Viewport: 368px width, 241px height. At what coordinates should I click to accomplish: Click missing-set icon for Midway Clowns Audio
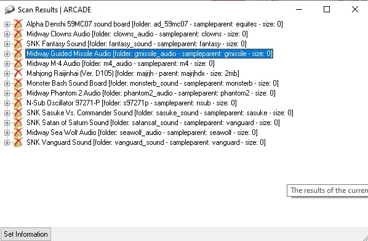click(x=18, y=34)
